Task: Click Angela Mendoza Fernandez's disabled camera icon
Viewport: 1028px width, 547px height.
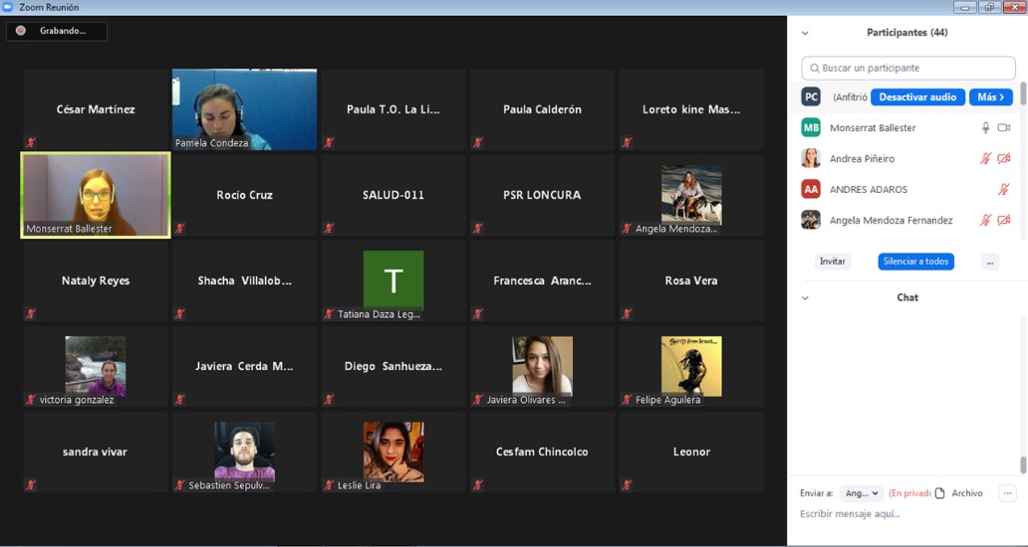Action: (1004, 221)
